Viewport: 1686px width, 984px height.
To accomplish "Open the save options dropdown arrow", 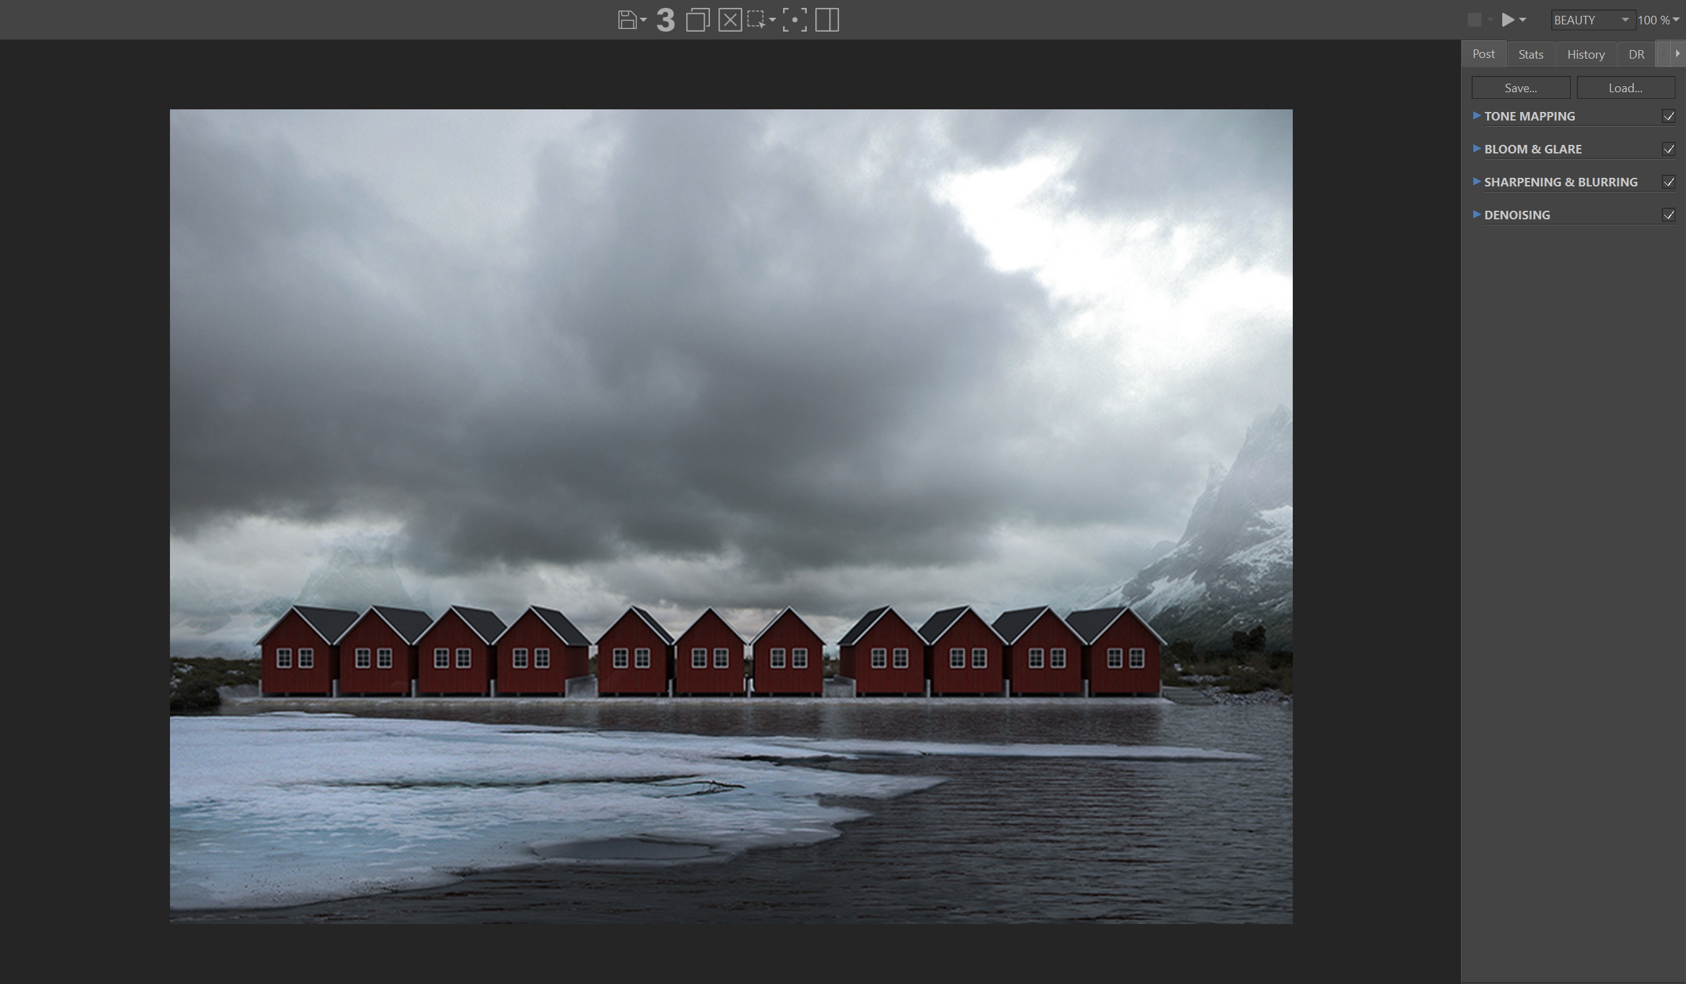I will [x=643, y=20].
